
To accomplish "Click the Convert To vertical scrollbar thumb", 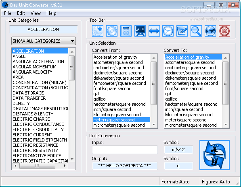I will coord(226,83).
